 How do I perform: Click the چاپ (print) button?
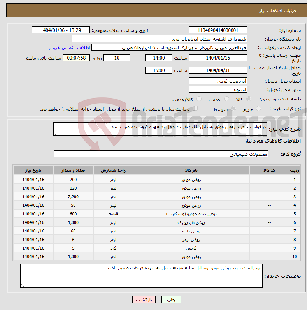point(171,299)
